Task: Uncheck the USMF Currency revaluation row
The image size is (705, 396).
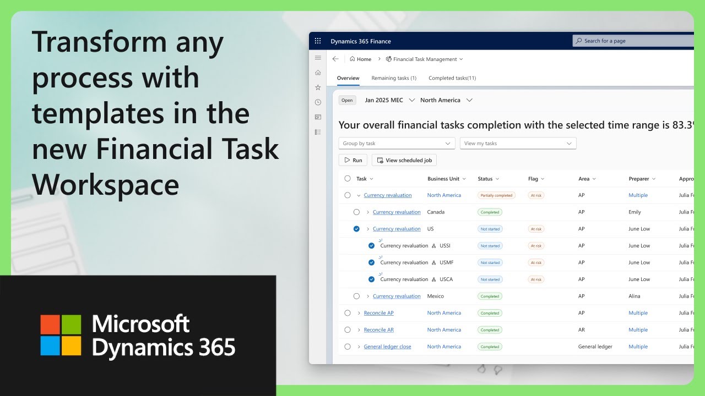Action: (372, 262)
